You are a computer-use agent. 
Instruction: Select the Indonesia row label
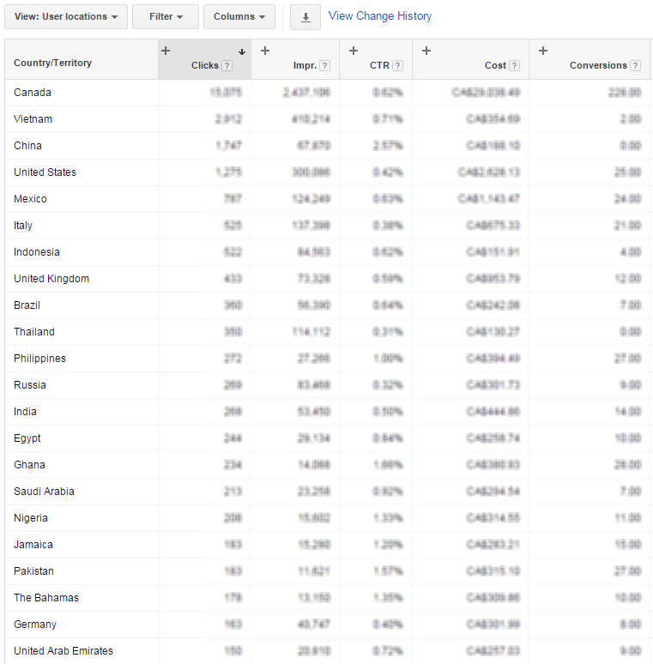(x=36, y=252)
